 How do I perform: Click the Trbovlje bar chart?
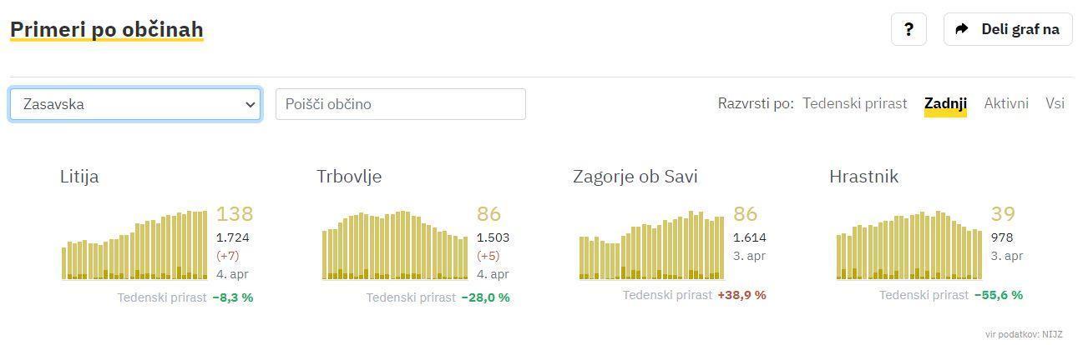pos(395,245)
